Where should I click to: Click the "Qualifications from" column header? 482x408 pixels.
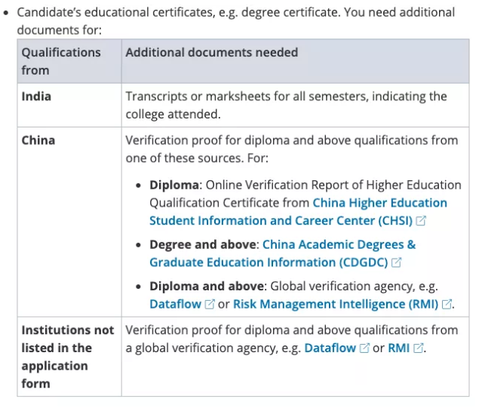[x=60, y=61]
